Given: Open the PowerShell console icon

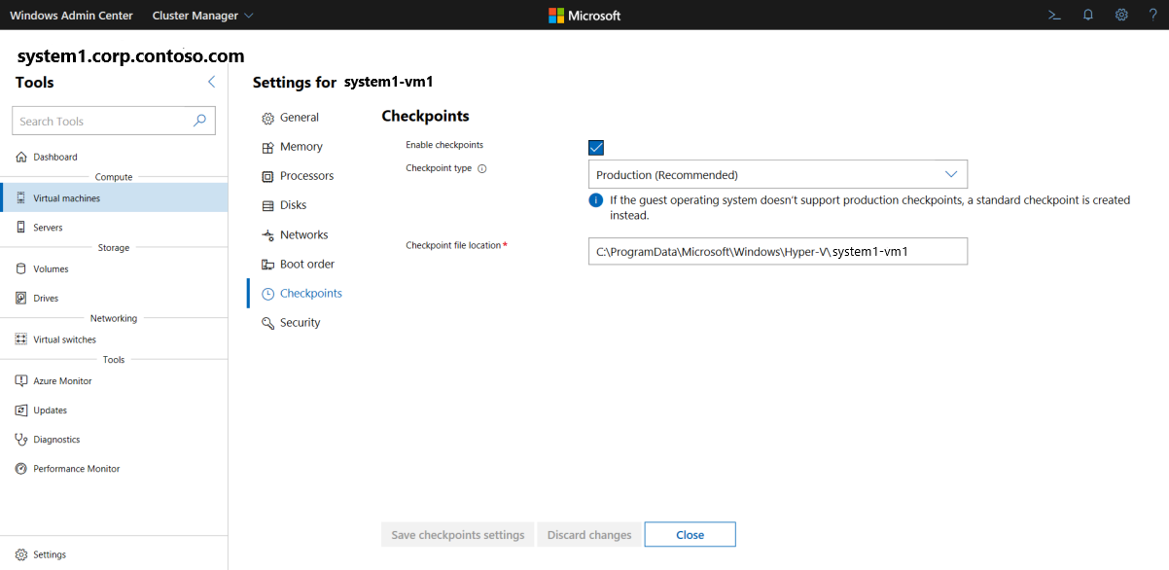Looking at the screenshot, I should coord(1053,15).
